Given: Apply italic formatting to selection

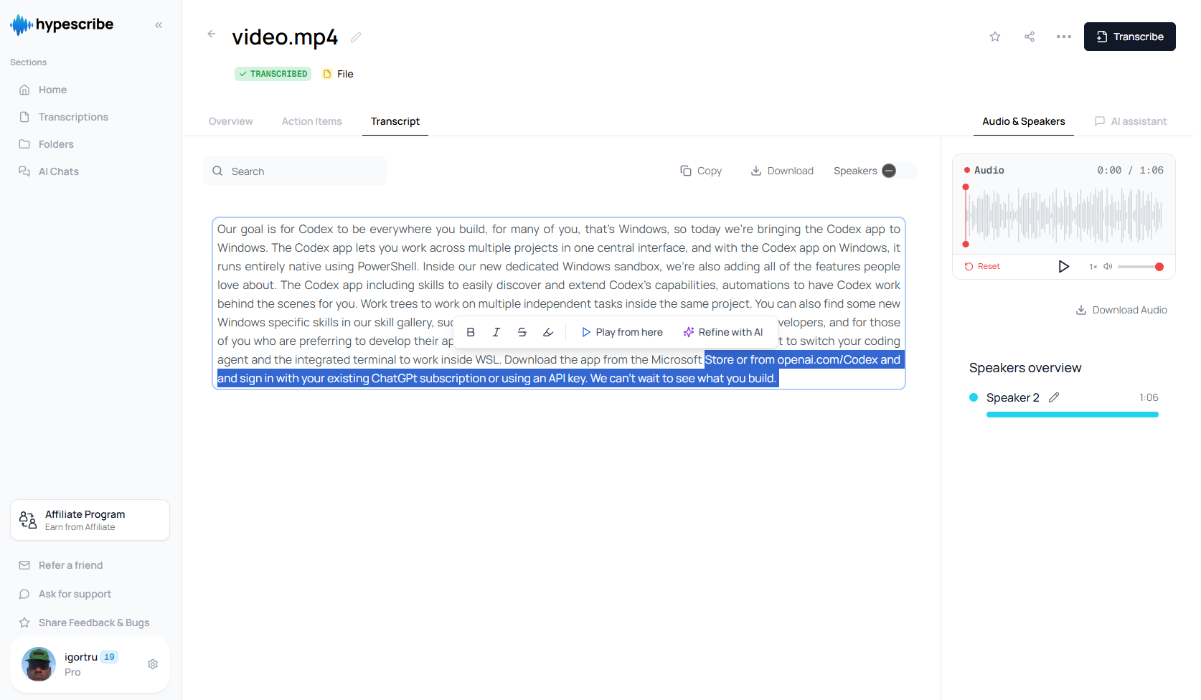Looking at the screenshot, I should pos(496,332).
